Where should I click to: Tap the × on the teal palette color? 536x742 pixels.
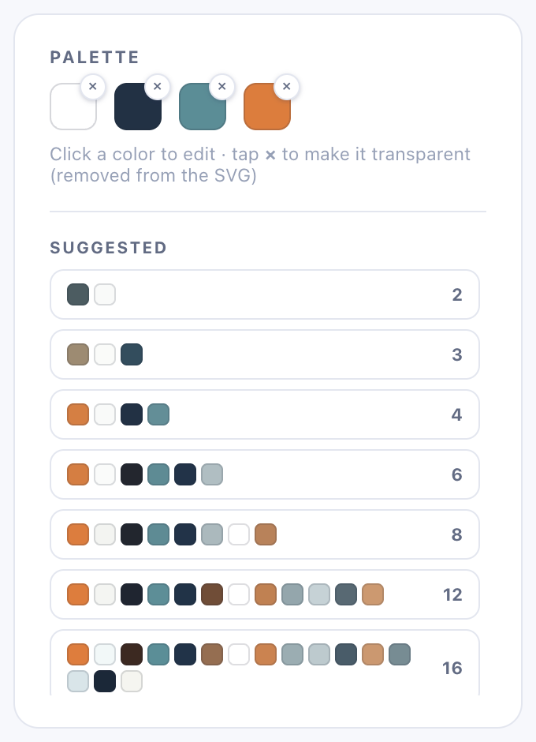click(221, 87)
